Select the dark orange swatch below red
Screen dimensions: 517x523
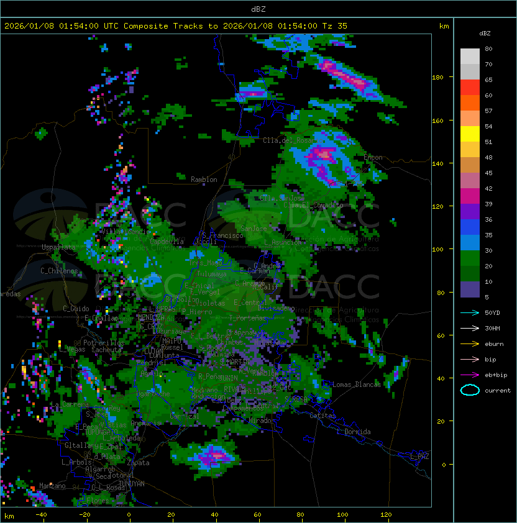tap(470, 103)
